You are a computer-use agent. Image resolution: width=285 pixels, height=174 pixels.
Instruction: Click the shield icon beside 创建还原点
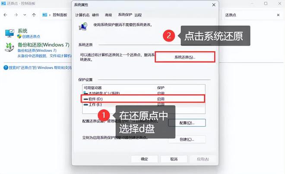[x=19, y=37]
